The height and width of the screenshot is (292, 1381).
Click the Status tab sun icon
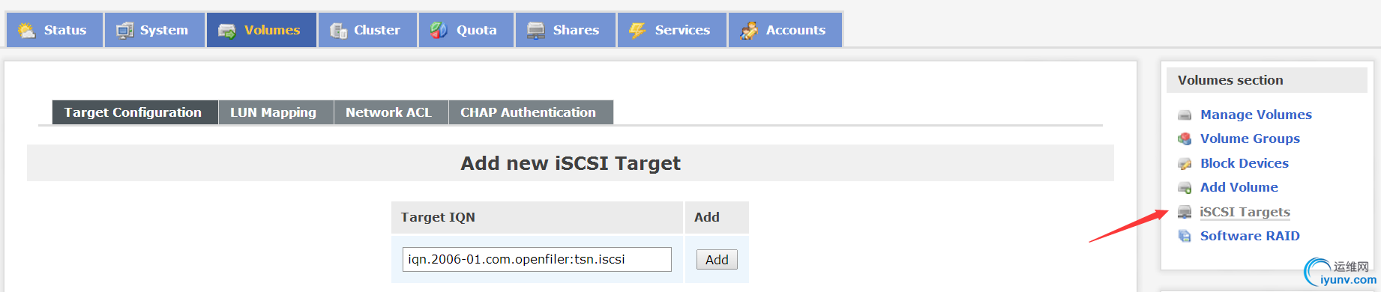click(x=26, y=31)
